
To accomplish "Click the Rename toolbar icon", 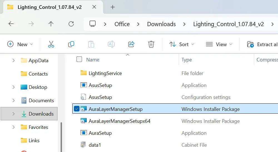I will point(111,44).
